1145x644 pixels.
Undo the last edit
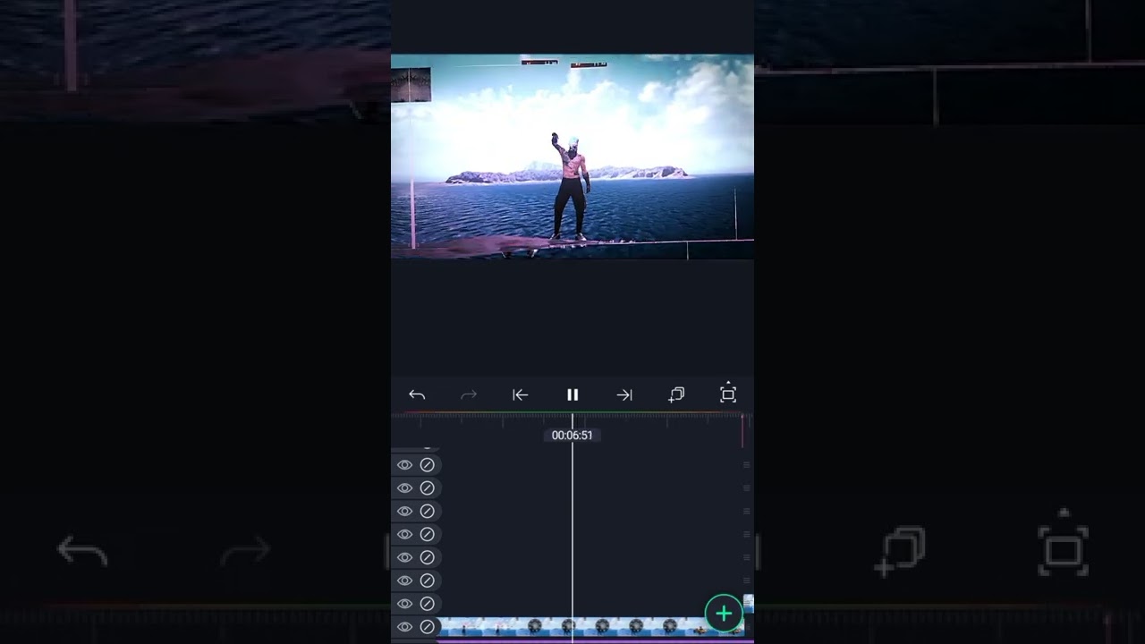click(x=417, y=394)
